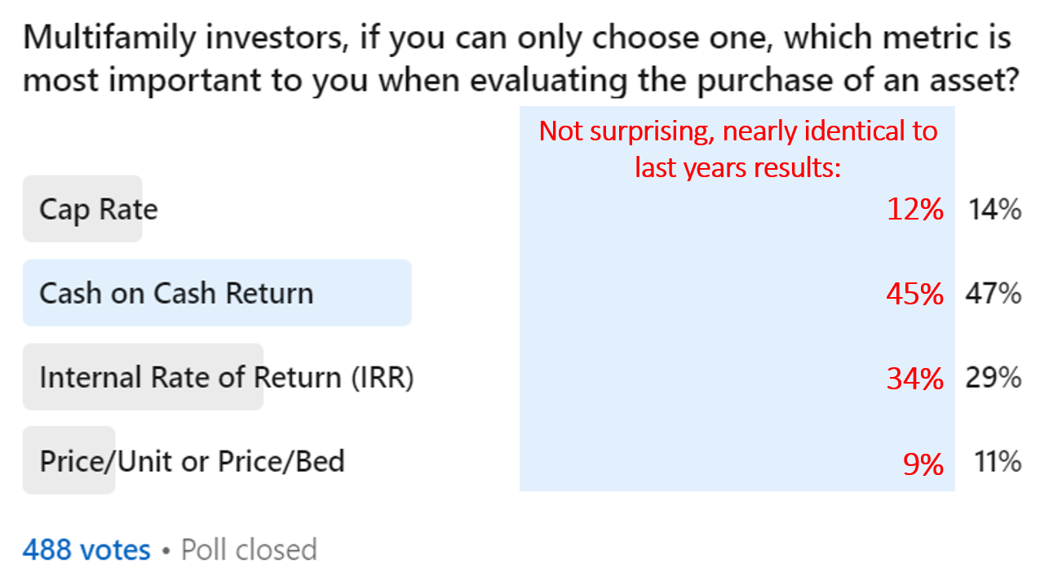Viewport: 1040px width, 577px height.
Task: Click the black 29% IRR result
Action: coord(995,377)
